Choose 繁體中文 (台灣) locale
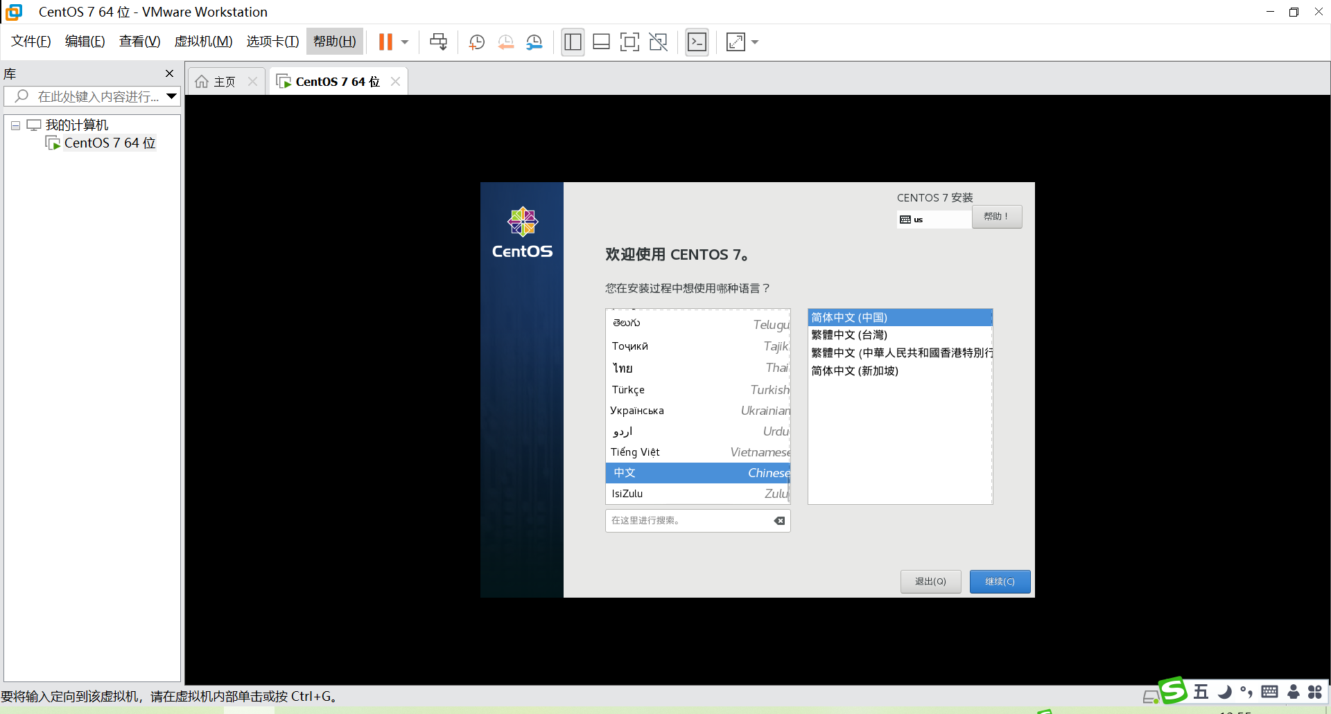This screenshot has height=714, width=1331. click(901, 335)
